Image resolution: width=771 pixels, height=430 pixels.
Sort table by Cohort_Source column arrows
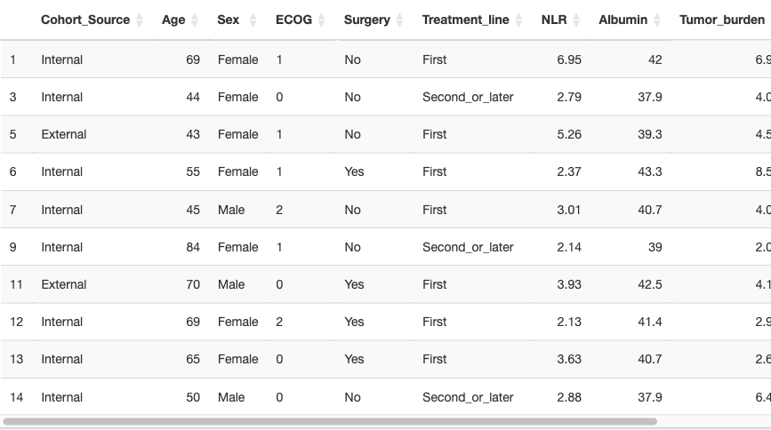pyautogui.click(x=140, y=20)
